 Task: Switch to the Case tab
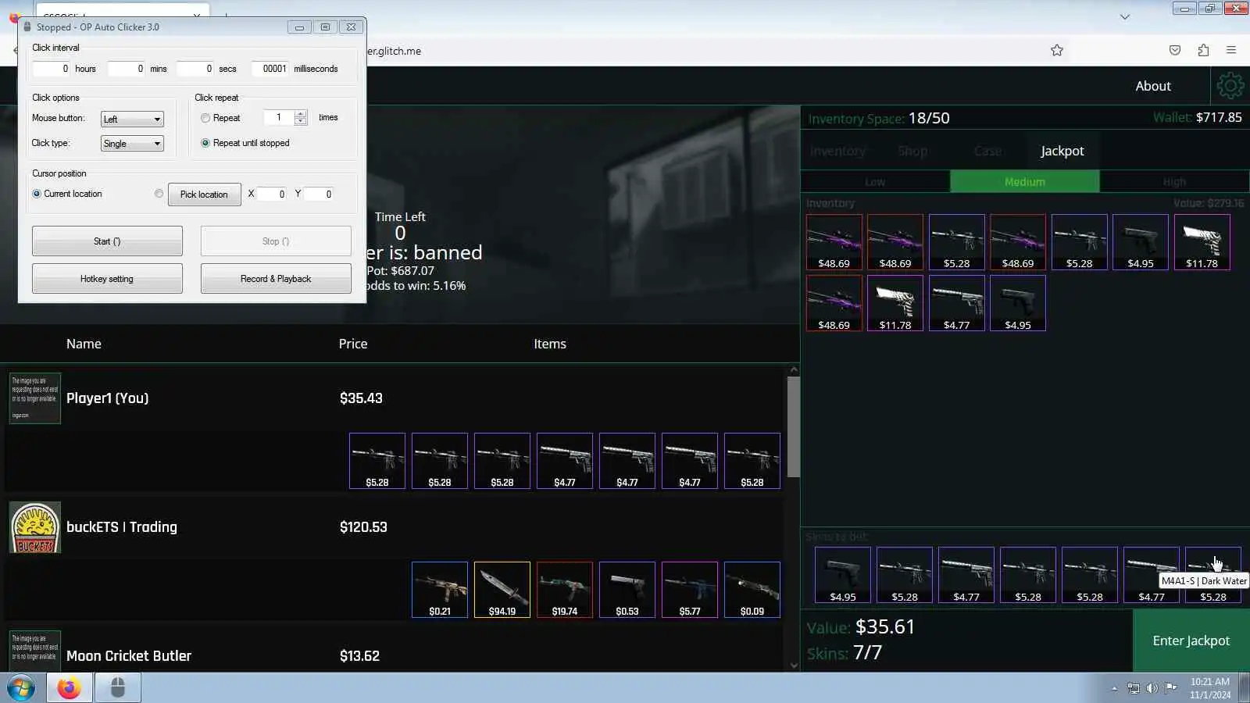pos(987,151)
